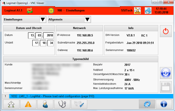
Task: Open the stethoscope diagnostics page
Action: [62, 104]
